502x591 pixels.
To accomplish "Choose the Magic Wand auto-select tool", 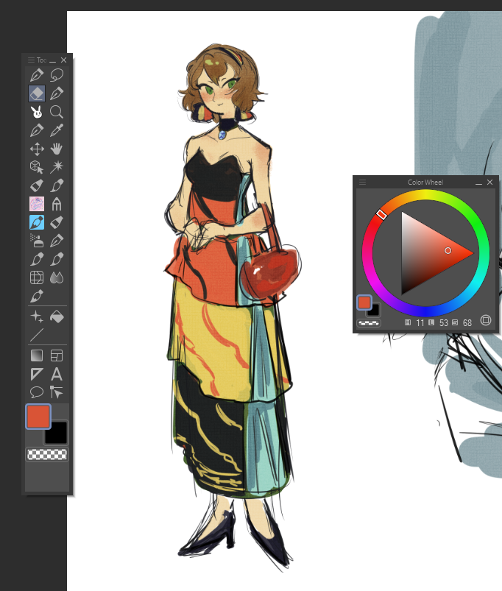I will click(57, 167).
